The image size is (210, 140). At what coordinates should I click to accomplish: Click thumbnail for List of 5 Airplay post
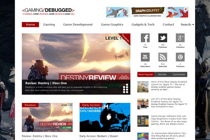pyautogui.click(x=143, y=104)
